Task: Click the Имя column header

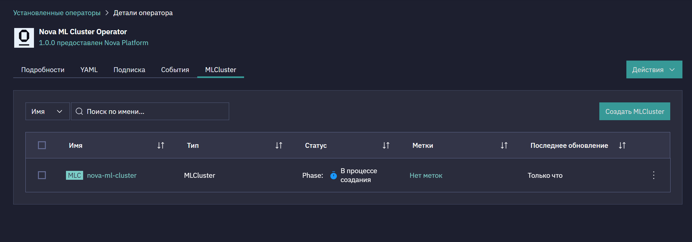Action: coord(76,145)
